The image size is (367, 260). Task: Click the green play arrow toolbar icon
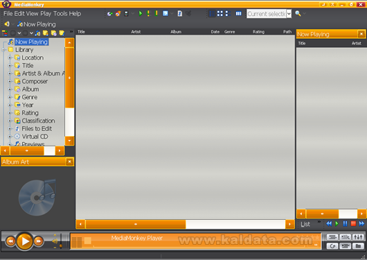pos(141,14)
